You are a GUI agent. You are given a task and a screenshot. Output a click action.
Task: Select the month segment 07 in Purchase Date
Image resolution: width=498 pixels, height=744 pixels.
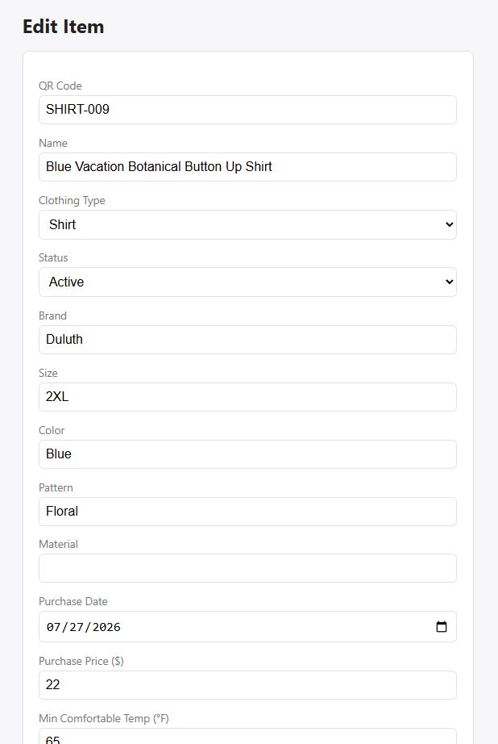[x=53, y=627]
